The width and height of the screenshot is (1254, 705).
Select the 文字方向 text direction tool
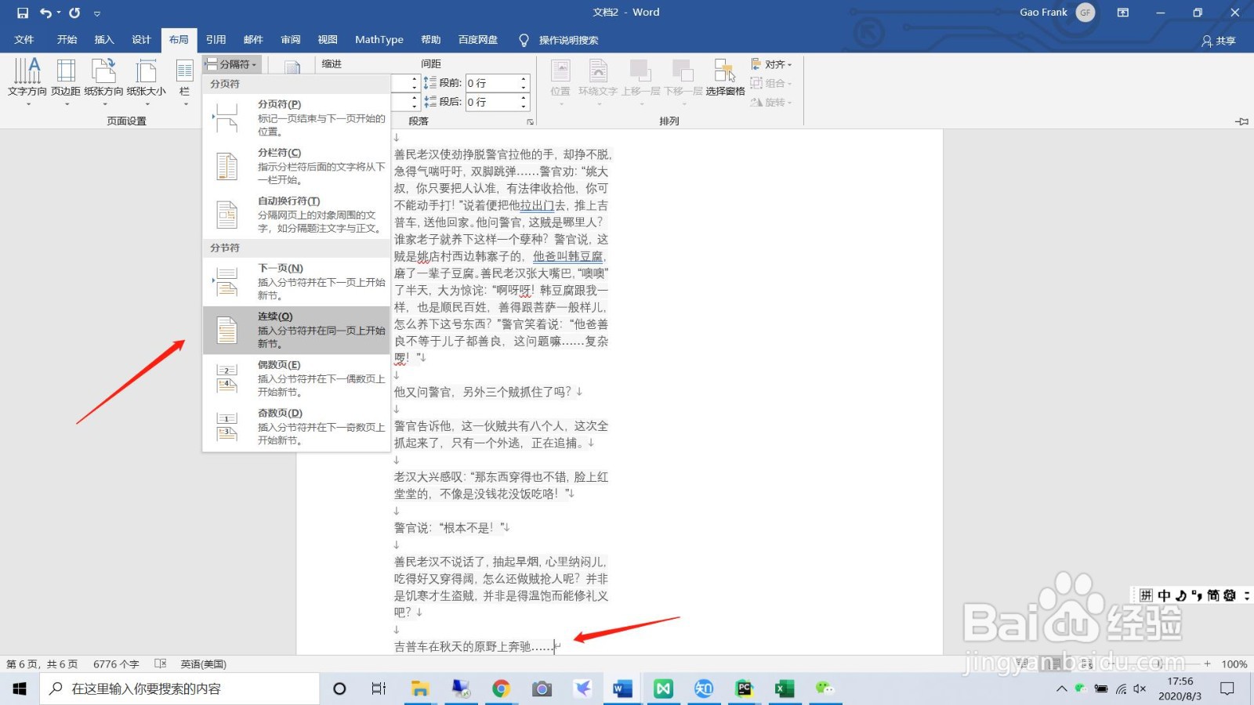(28, 78)
